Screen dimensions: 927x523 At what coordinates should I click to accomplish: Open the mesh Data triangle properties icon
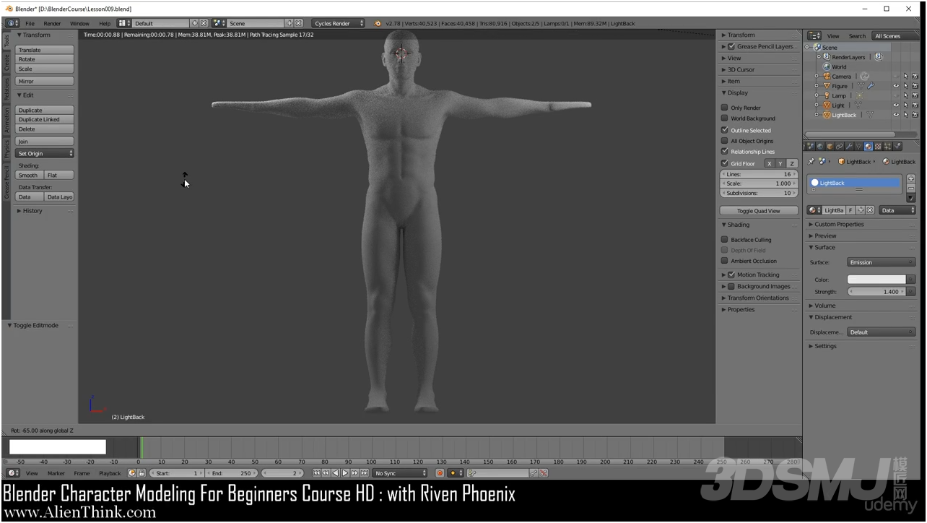858,146
